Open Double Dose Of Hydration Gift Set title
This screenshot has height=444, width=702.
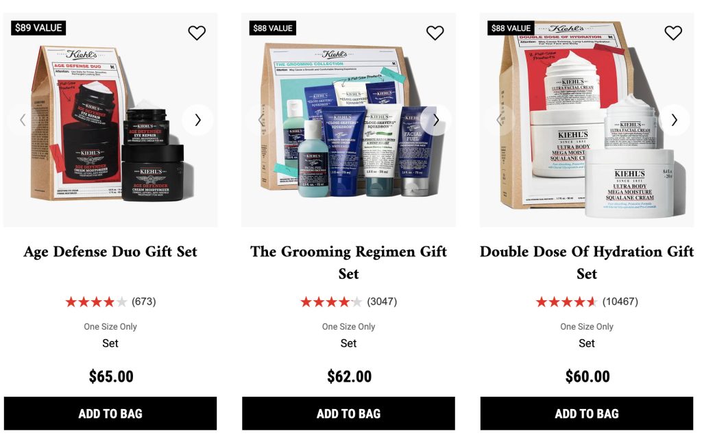pos(587,262)
